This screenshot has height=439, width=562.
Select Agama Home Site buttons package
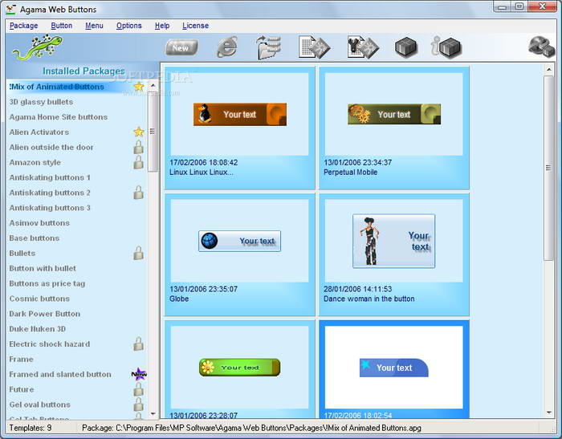pyautogui.click(x=59, y=117)
